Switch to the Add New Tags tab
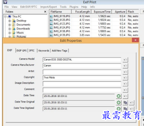Screen dimensions: 144x126 (59, 51)
